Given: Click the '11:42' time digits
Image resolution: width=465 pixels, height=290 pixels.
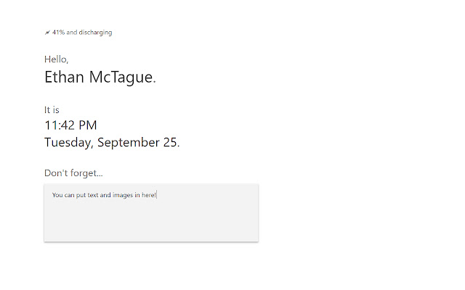Looking at the screenshot, I should pos(60,125).
